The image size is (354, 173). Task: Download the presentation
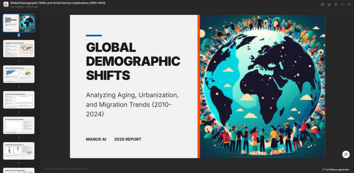point(329,4)
